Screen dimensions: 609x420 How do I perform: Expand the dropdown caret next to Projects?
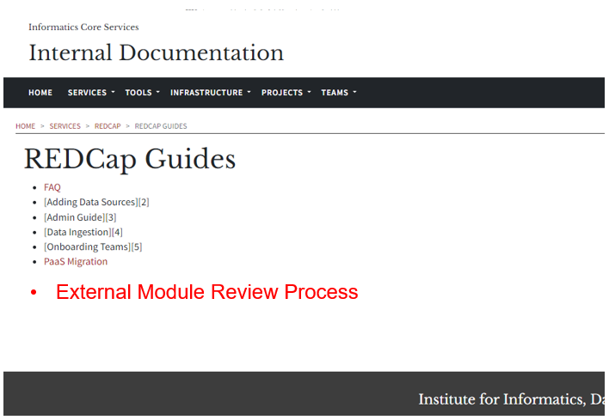tap(309, 92)
